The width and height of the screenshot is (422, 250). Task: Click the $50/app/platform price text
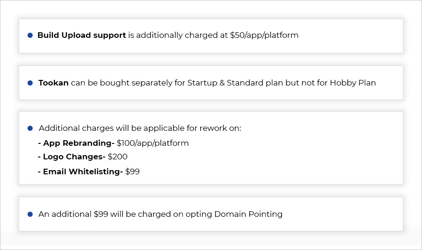(x=264, y=36)
